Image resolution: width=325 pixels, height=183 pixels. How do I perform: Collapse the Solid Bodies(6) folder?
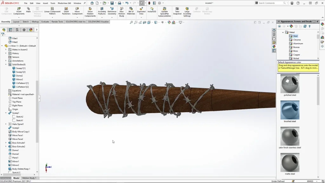point(6,64)
